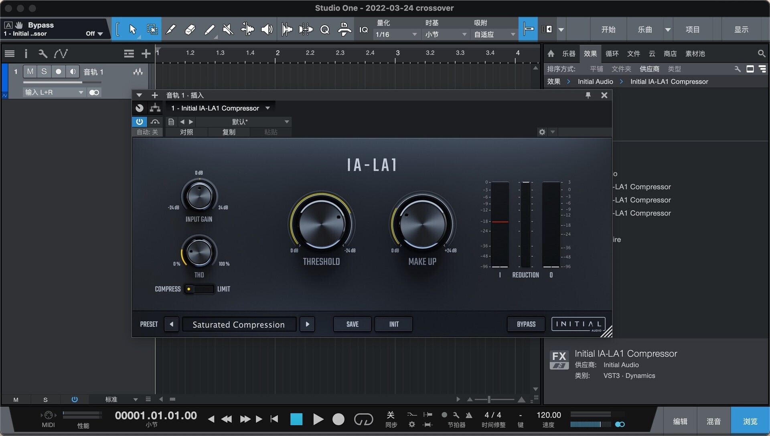Screen dimensions: 770x436
Task: Solo track 音轨 1 with S button
Action: (x=44, y=72)
